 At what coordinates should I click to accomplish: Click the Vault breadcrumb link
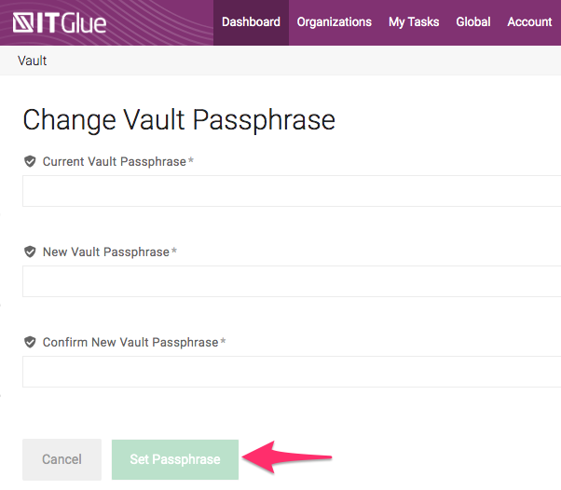click(x=32, y=61)
